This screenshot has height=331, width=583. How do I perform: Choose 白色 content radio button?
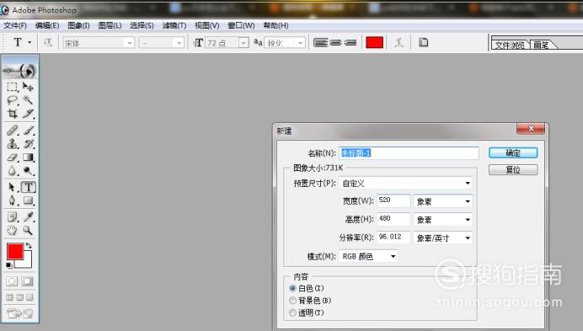[292, 288]
